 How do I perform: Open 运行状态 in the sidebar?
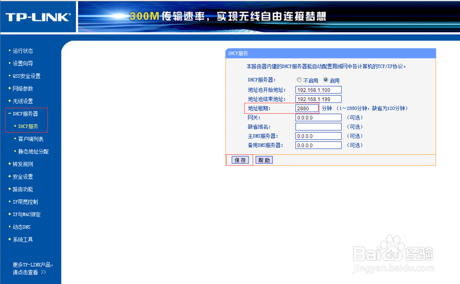pos(22,51)
